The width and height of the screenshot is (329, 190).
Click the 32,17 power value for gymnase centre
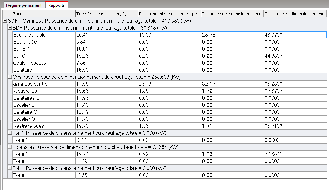(208, 84)
